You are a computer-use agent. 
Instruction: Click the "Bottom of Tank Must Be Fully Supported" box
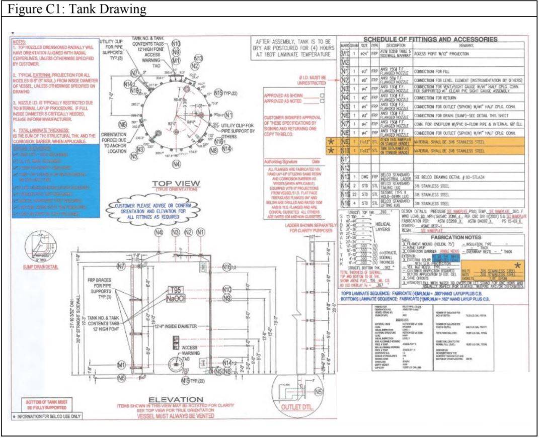(x=47, y=405)
